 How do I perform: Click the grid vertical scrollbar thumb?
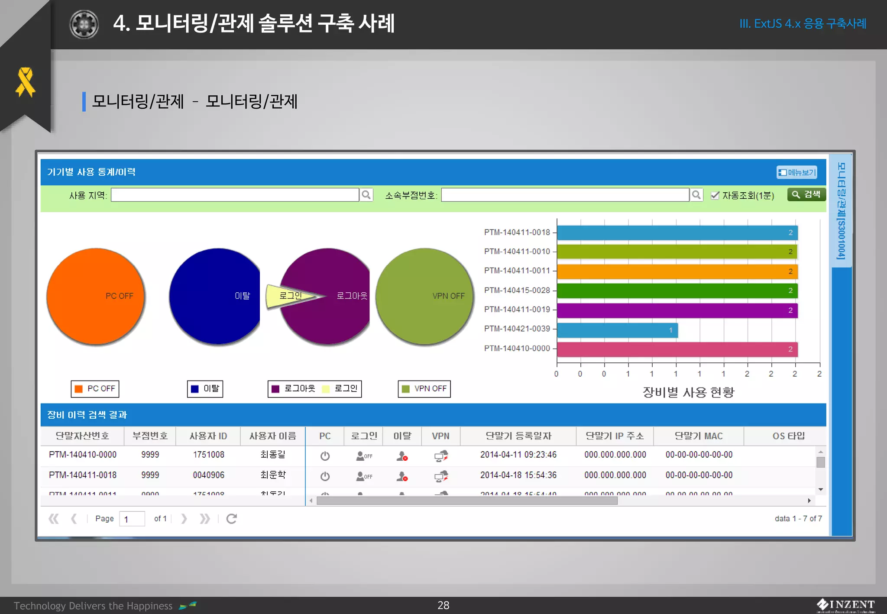[x=821, y=462]
